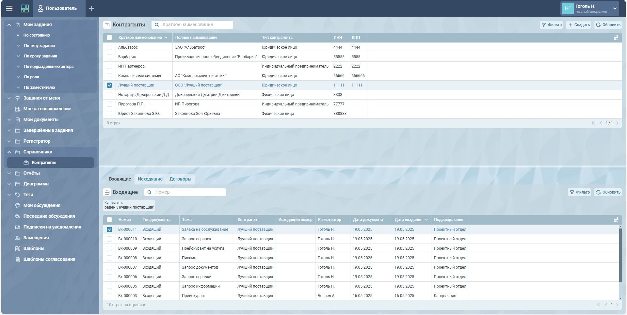Expand the Отчёты folder
627x315 pixels.
coord(9,173)
